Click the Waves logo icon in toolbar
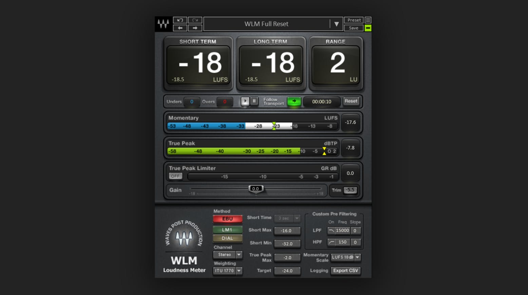This screenshot has width=528, height=295. (163, 24)
